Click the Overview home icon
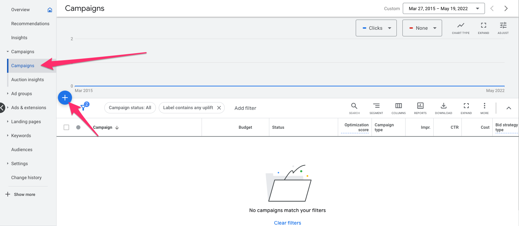The width and height of the screenshot is (519, 226). click(x=50, y=10)
